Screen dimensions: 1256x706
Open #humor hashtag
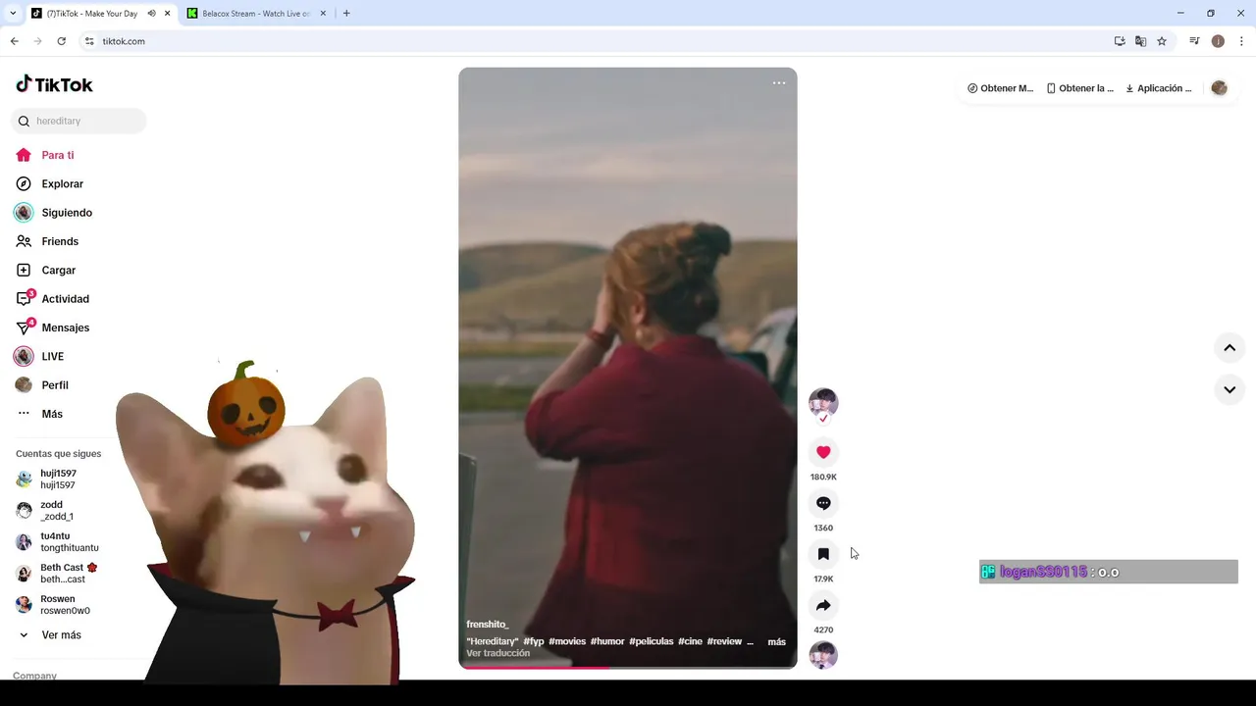click(607, 641)
